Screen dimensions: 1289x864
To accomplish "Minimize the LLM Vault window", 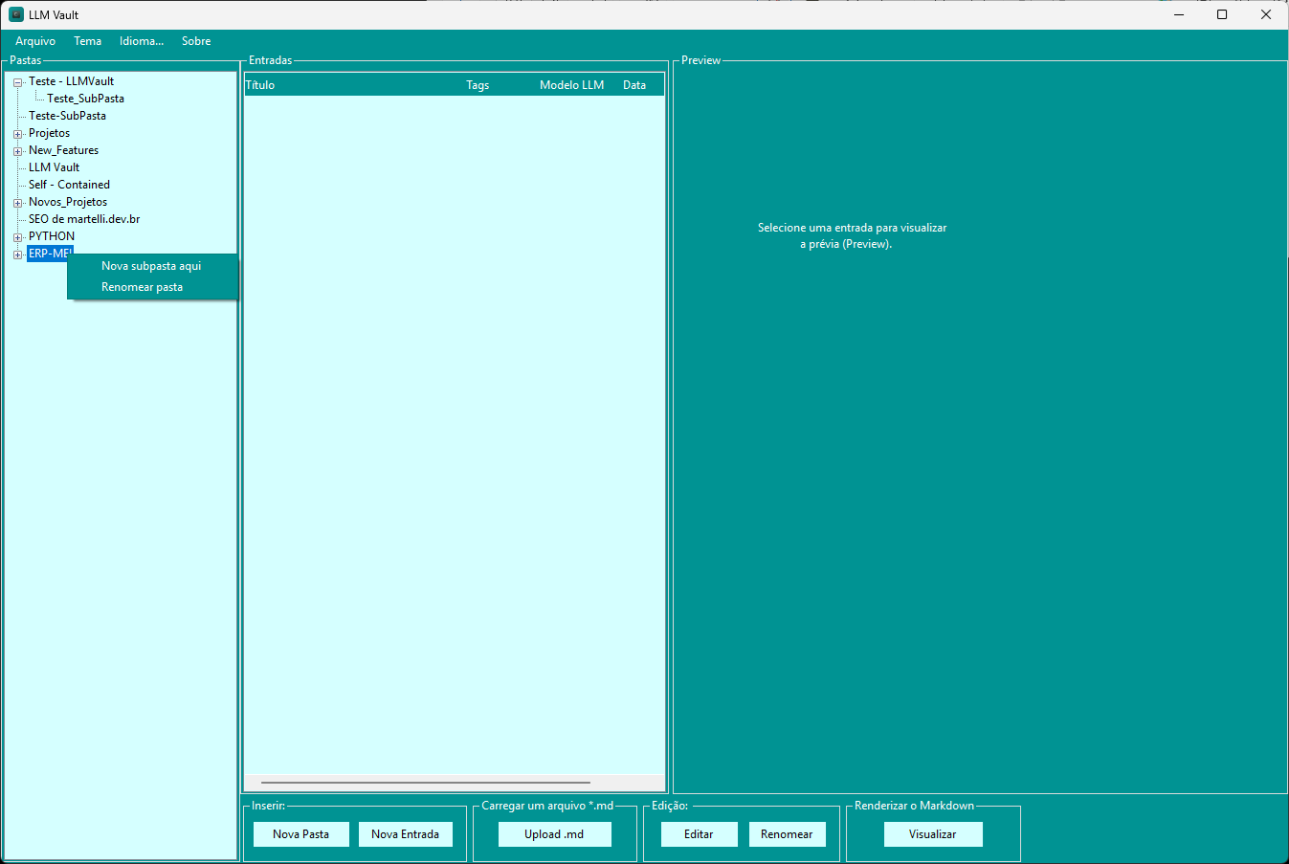I will click(x=1179, y=14).
